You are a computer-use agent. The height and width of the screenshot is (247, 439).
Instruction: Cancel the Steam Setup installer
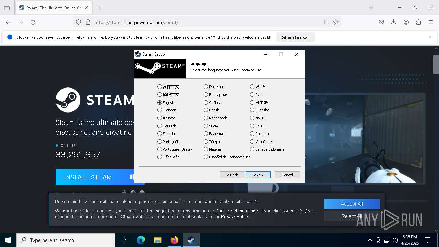point(287,175)
